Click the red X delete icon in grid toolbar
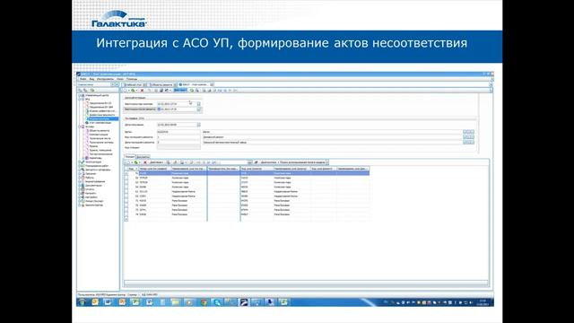574x323 pixels. click(145, 162)
